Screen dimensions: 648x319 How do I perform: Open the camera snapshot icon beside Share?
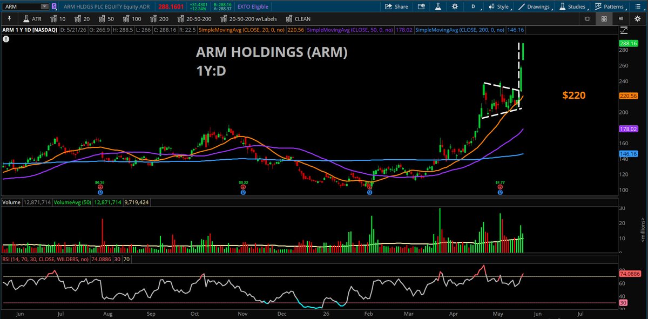pyautogui.click(x=422, y=7)
